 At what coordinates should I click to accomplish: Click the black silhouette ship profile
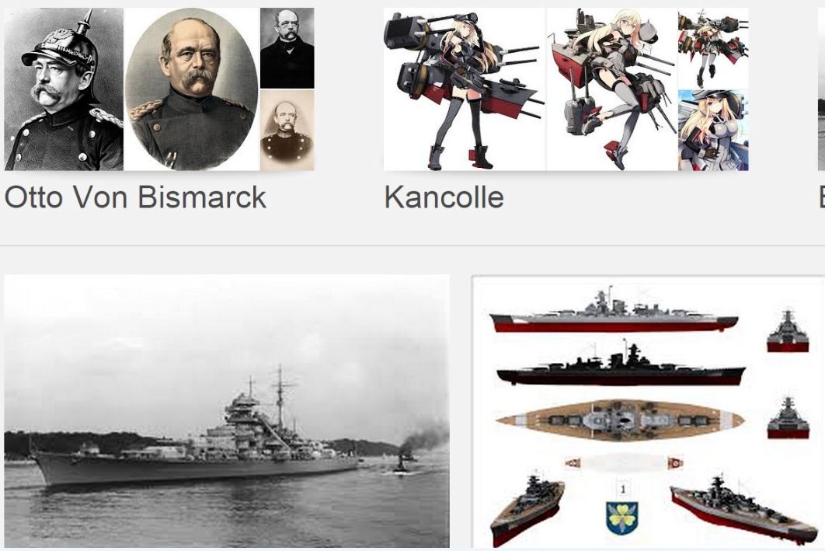[621, 364]
